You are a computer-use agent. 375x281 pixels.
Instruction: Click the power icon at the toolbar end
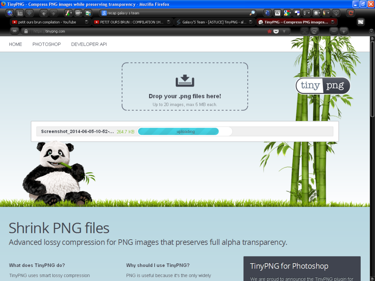tap(371, 31)
